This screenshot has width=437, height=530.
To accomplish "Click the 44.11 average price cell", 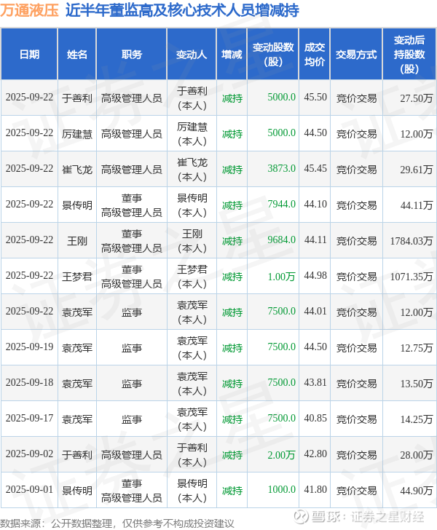I will pos(315,240).
